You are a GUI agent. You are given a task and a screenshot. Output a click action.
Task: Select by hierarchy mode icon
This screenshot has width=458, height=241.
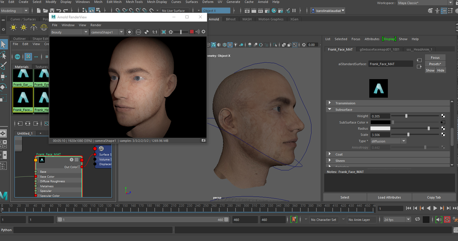pos(85,11)
